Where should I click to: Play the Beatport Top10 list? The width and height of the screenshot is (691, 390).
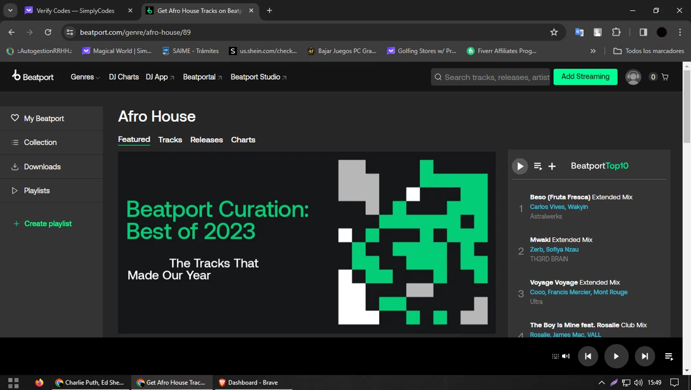520,166
